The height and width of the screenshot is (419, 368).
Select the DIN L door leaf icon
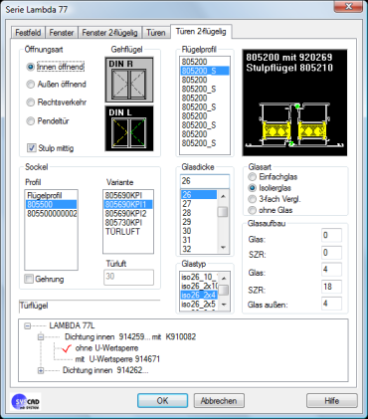[x=129, y=128]
